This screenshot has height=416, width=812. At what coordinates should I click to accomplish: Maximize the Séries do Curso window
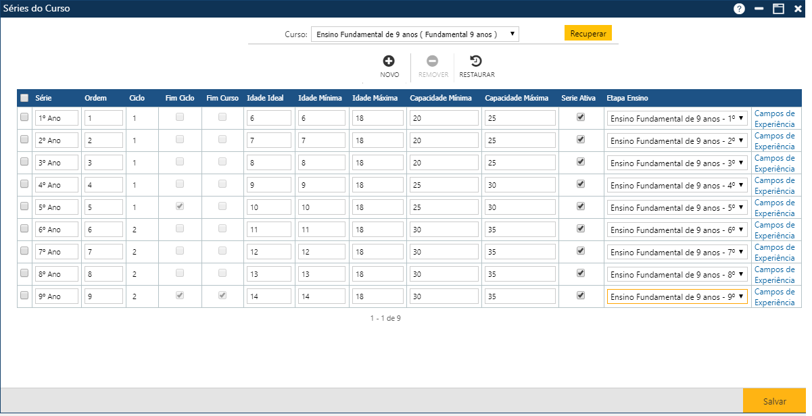[x=778, y=9]
